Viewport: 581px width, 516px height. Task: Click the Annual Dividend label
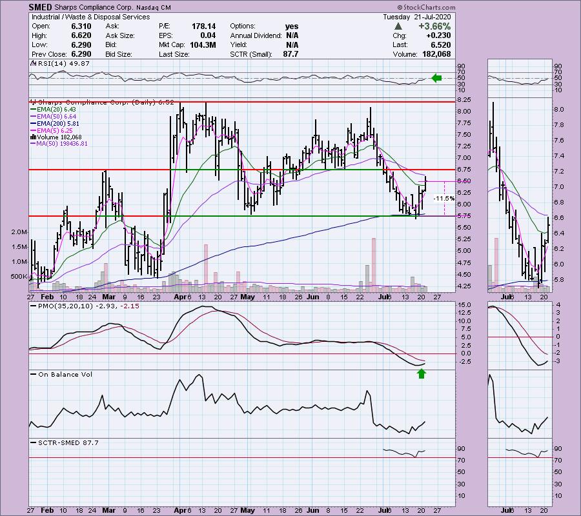click(x=256, y=35)
